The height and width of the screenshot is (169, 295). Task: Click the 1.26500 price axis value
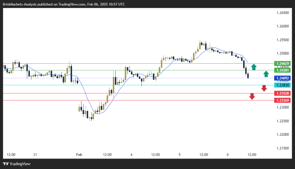(x=283, y=13)
